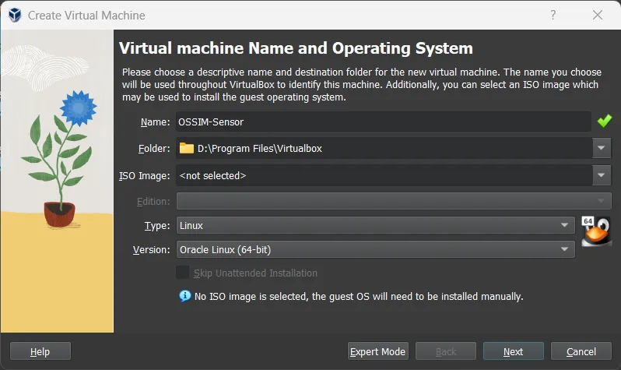
Task: Cancel the virtual machine creation
Action: click(x=581, y=351)
